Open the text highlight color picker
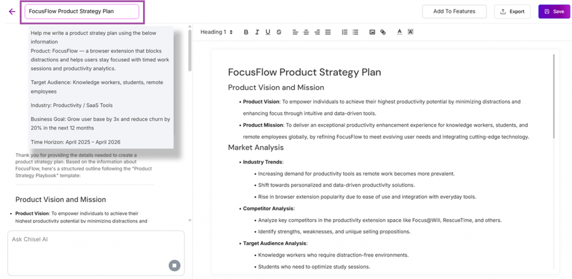Image resolution: width=572 pixels, height=279 pixels. click(x=411, y=32)
